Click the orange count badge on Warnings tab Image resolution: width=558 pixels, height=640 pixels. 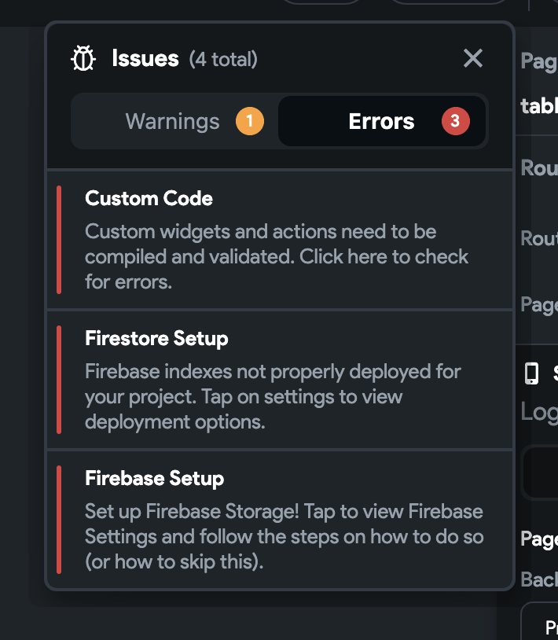coord(248,121)
